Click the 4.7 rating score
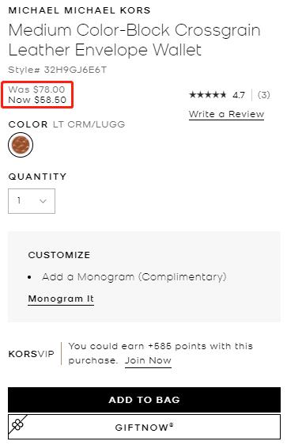Screen dimensions: 287x445 point(239,95)
